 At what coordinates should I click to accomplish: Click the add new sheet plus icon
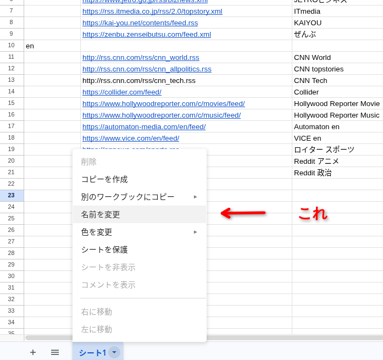pos(33,352)
